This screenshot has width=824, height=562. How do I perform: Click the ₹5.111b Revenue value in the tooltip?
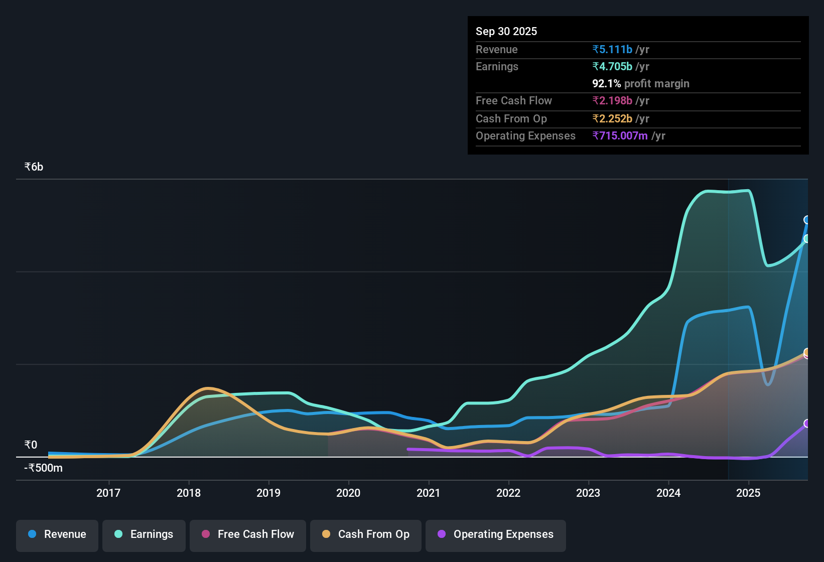(x=612, y=49)
